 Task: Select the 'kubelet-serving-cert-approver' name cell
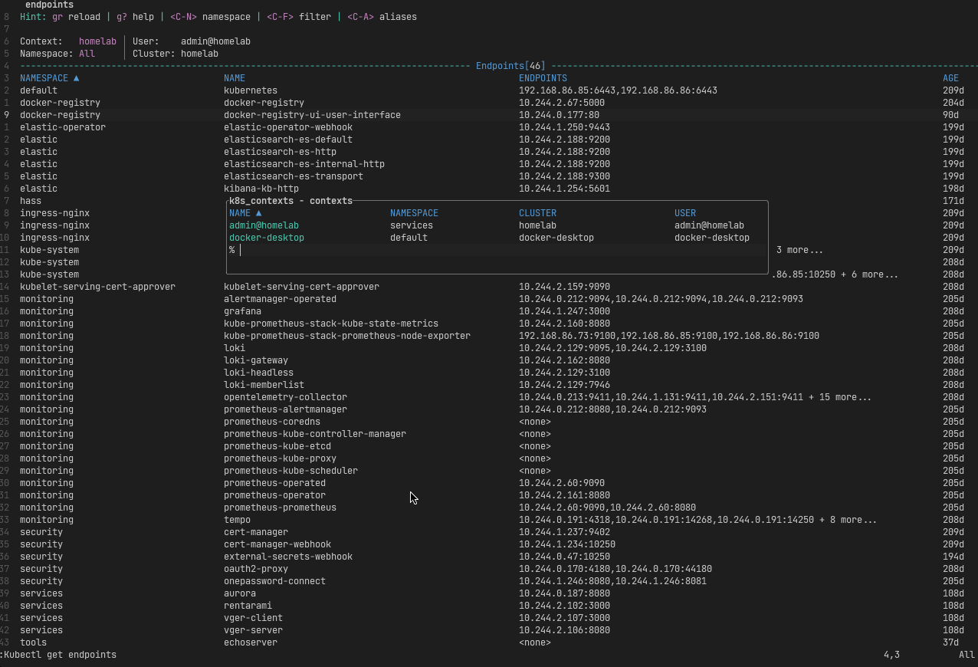301,287
